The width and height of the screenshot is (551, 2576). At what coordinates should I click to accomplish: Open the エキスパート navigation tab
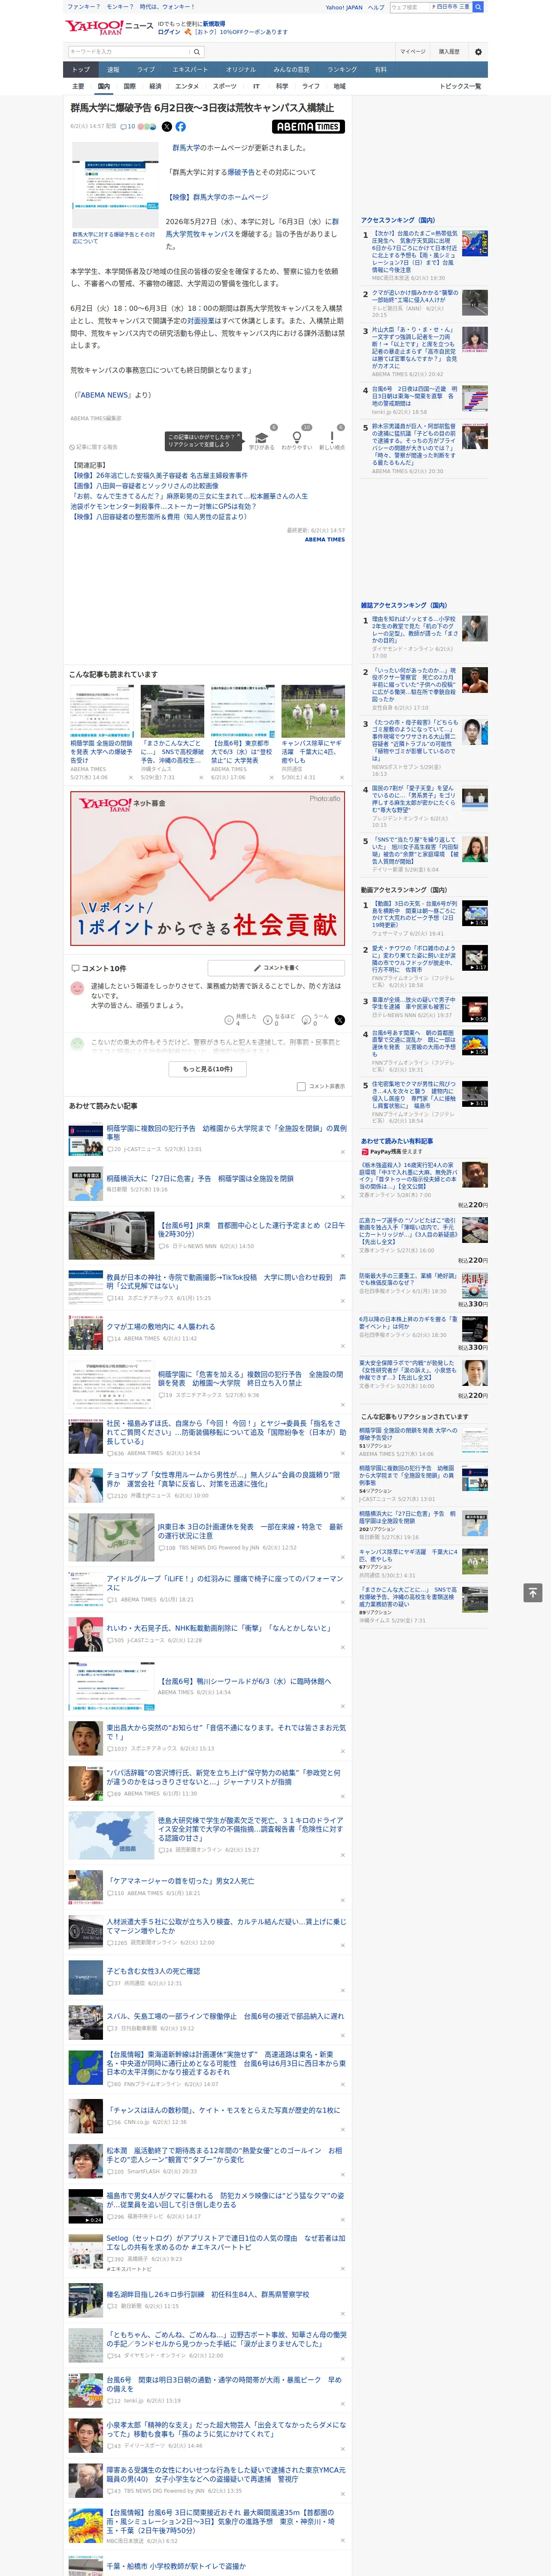pyautogui.click(x=190, y=70)
